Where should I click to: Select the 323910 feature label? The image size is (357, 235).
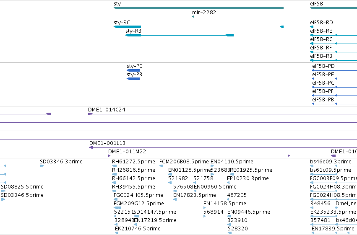(237, 220)
